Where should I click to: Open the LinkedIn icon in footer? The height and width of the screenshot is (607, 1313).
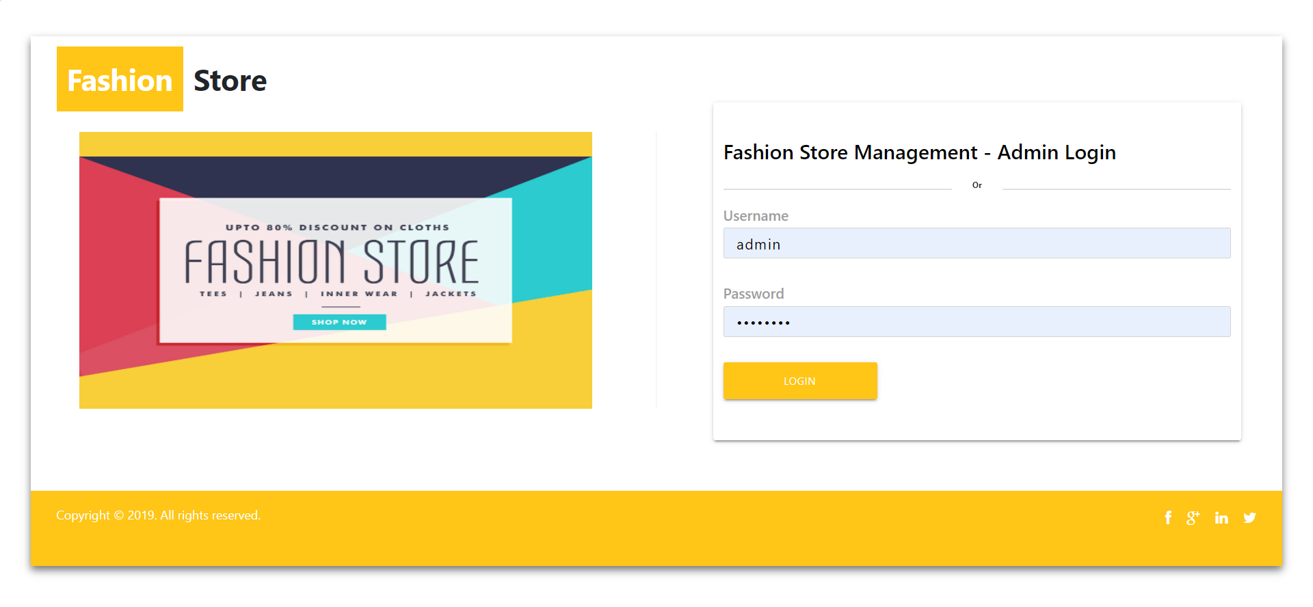1221,517
